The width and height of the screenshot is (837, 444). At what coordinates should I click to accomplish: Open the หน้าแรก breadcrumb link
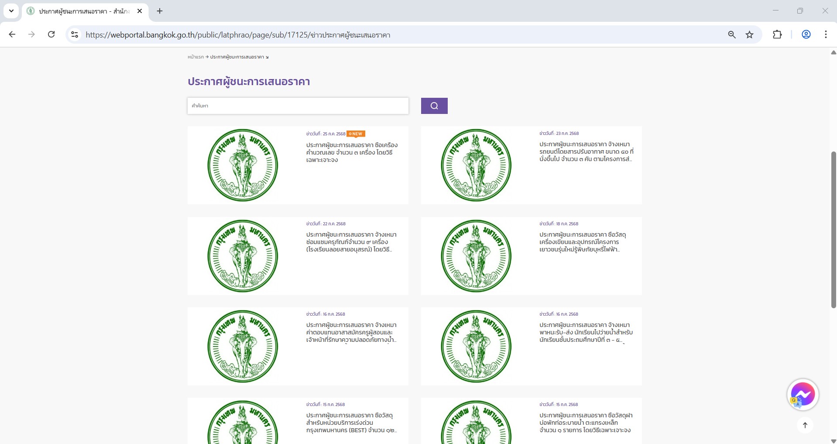point(196,57)
